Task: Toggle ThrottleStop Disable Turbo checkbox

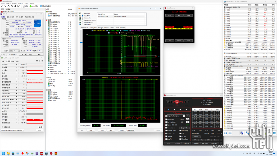Action: pos(166,131)
